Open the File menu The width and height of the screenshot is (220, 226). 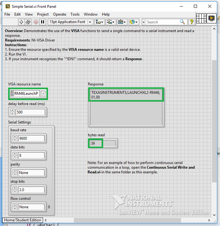[7, 15]
